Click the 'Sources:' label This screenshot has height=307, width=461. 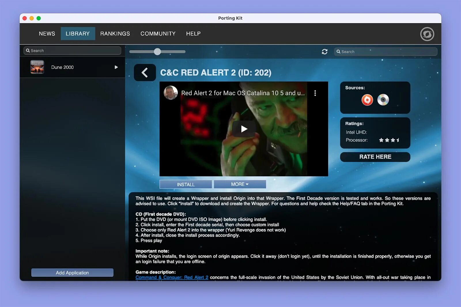(355, 88)
